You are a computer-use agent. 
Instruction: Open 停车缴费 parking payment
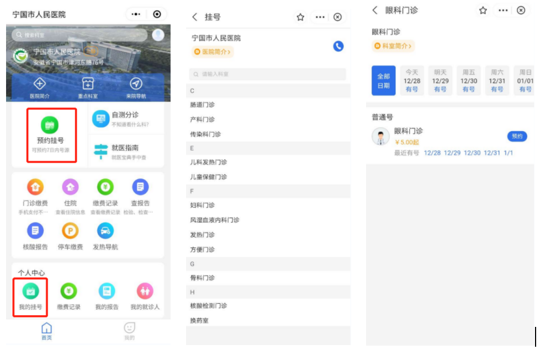point(70,230)
